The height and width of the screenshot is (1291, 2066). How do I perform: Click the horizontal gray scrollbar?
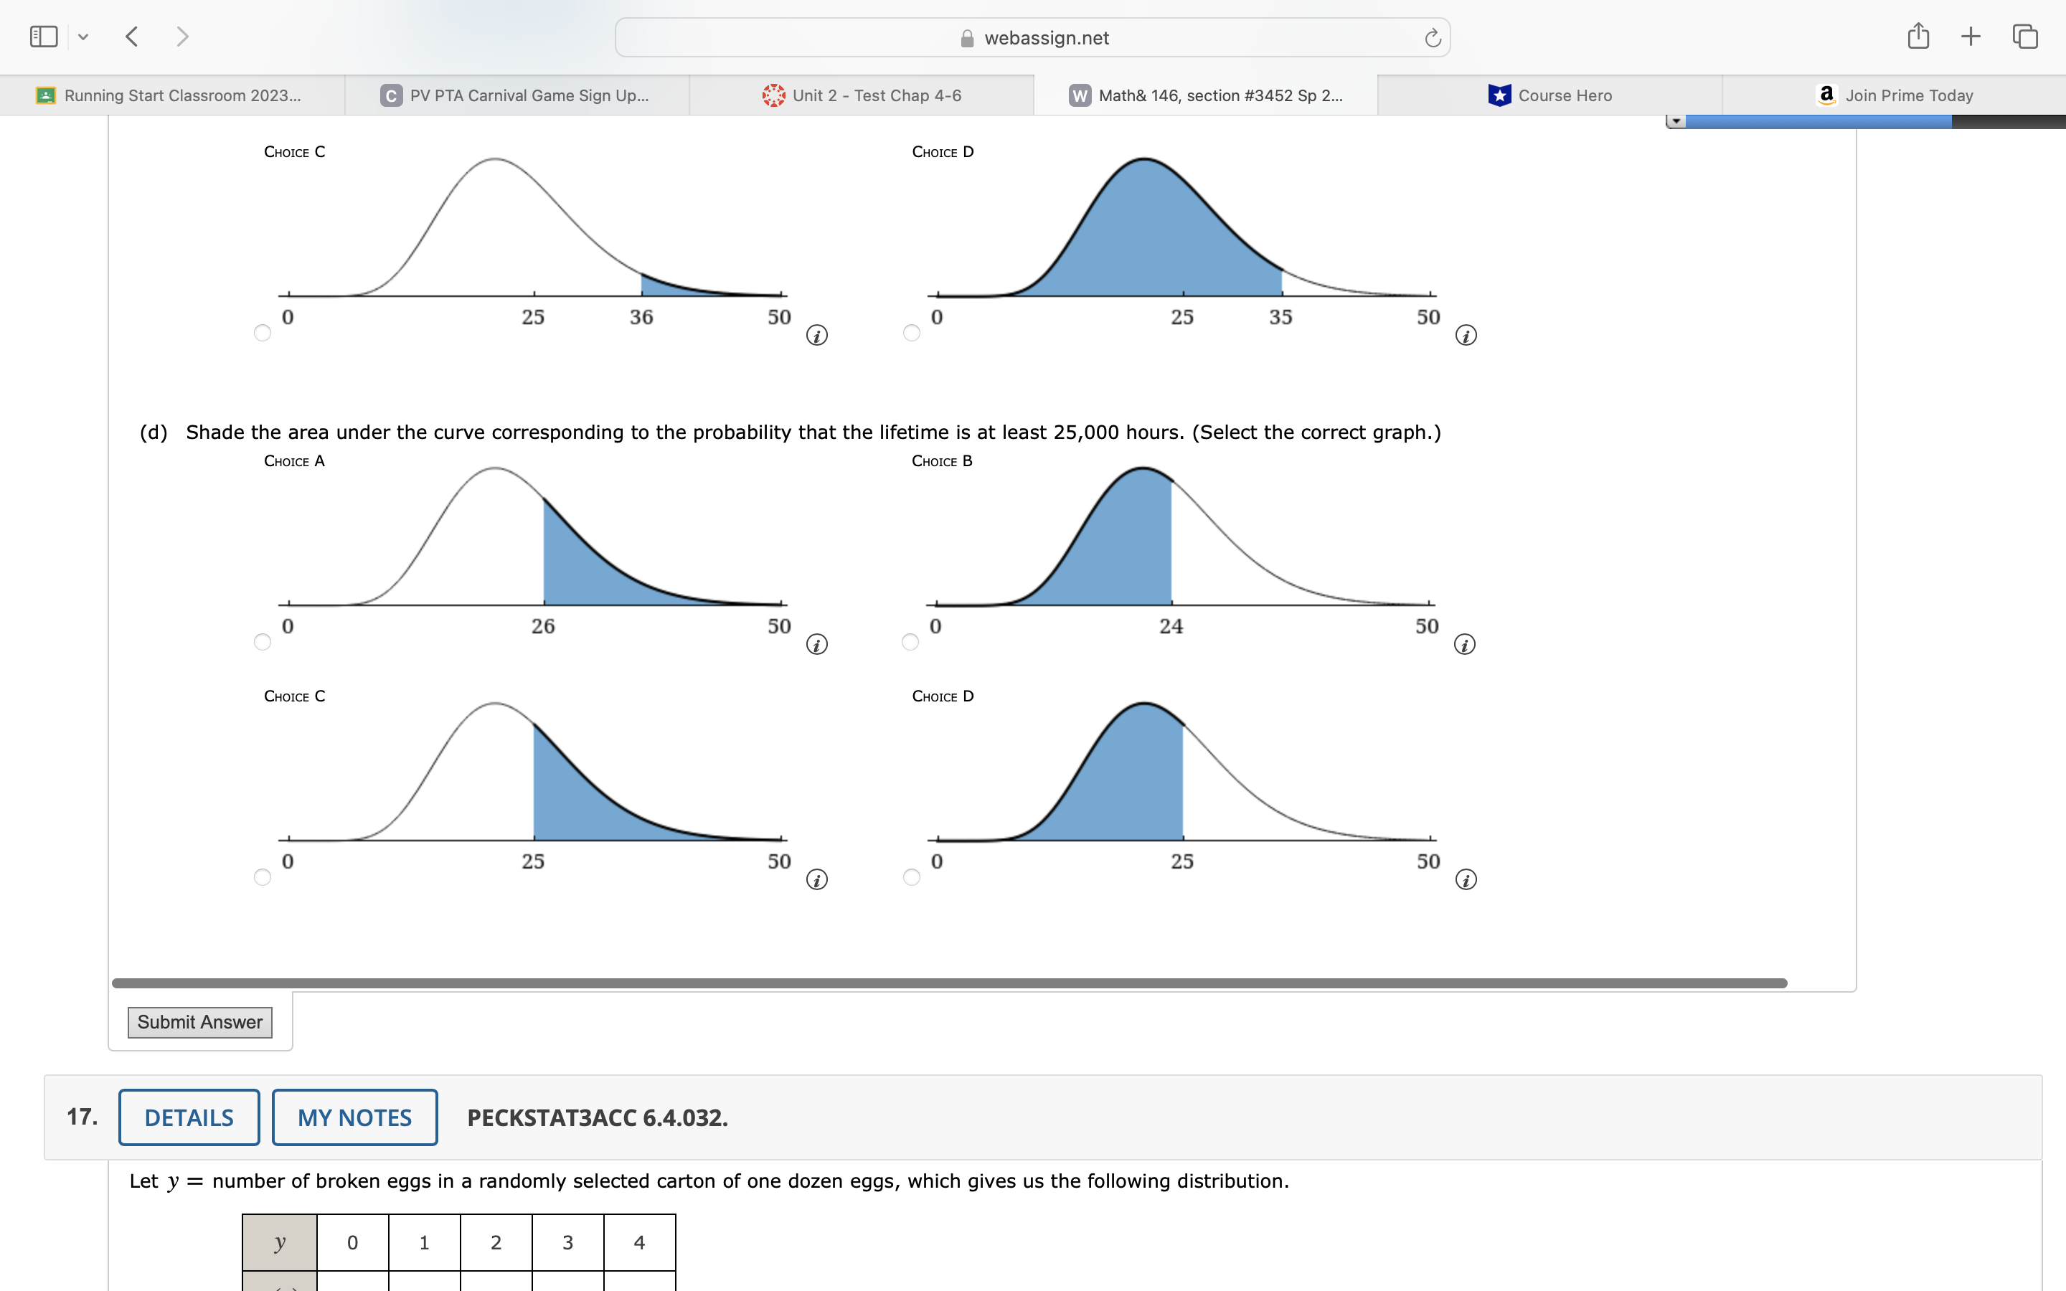click(x=948, y=983)
